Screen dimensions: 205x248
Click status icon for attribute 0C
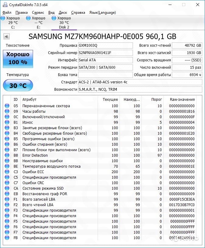click(7, 117)
